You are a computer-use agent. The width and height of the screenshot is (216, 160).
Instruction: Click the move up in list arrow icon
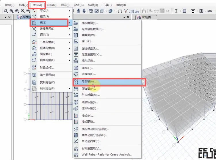point(79,11)
